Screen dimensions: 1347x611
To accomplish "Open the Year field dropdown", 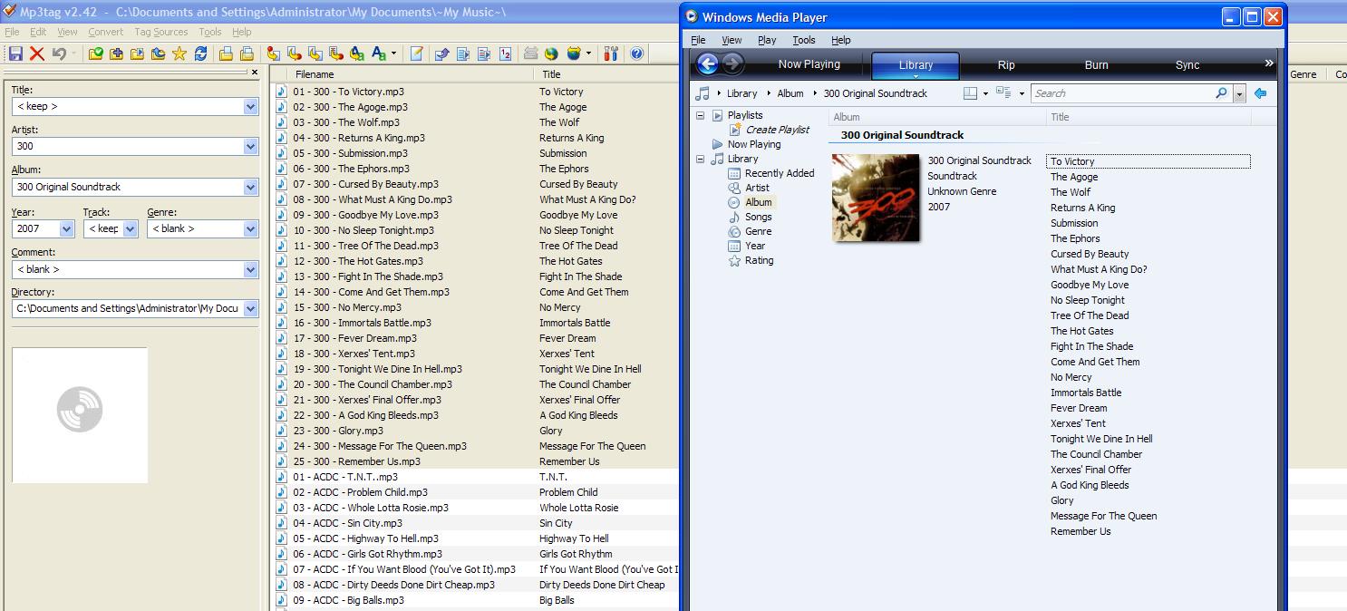I will [x=66, y=228].
